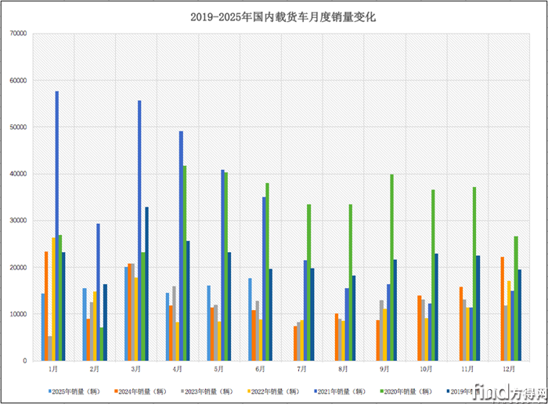
Task: Select the orange 2024 bar in 1月
Action: pos(46,306)
